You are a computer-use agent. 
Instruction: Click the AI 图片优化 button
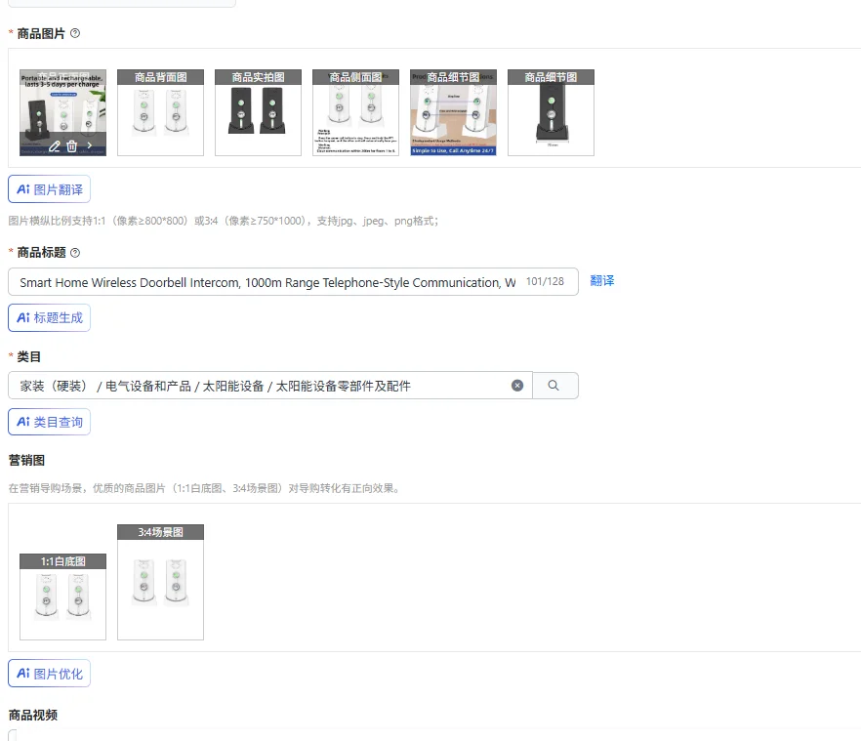pos(50,674)
